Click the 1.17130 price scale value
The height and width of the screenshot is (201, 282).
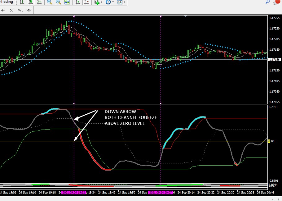[274, 71]
